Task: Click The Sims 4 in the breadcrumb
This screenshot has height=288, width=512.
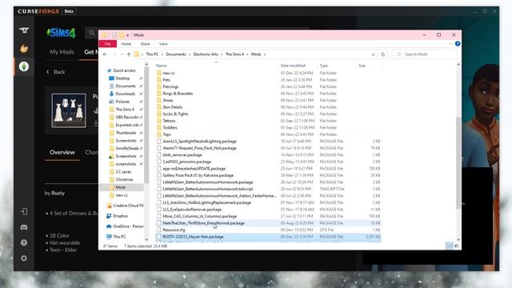Action: 234,54
